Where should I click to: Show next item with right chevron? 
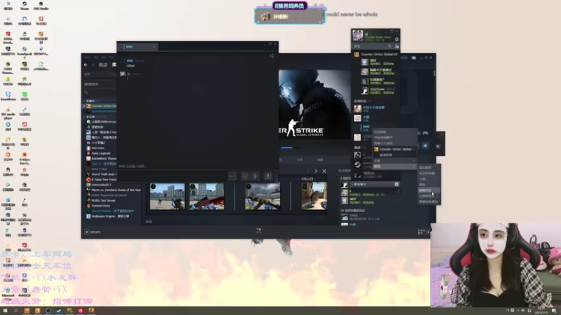coord(316,171)
